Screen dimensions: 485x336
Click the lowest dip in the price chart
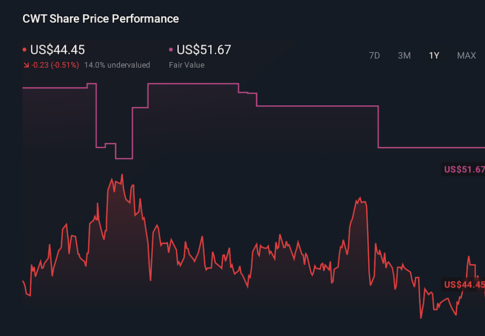[x=421, y=319]
